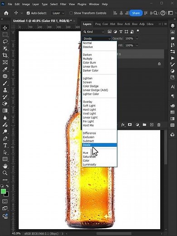This screenshot has width=177, height=236.
Task: Select the Move tool in the toolbar
Action: click(x=5, y=28)
